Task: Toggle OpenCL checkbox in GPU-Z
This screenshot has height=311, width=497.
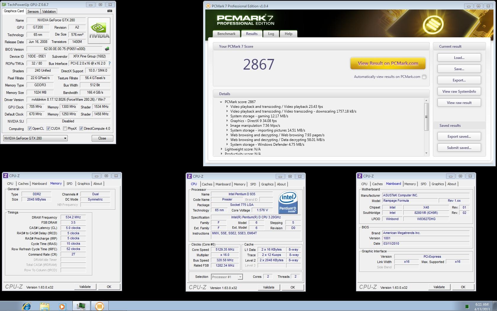Action: point(30,129)
